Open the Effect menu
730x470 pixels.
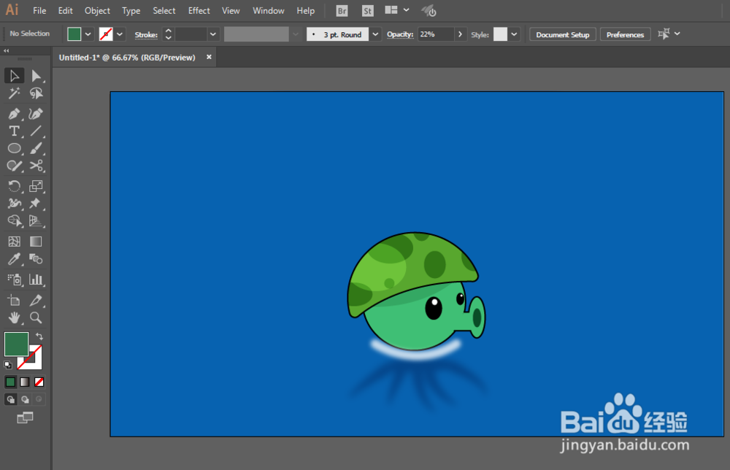point(199,11)
